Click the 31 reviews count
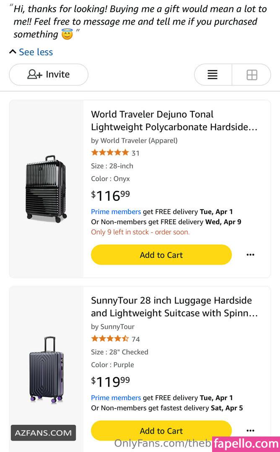280x452 pixels. tap(136, 153)
